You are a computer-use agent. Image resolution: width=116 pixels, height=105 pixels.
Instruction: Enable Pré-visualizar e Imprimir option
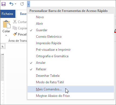[x=71, y=50]
